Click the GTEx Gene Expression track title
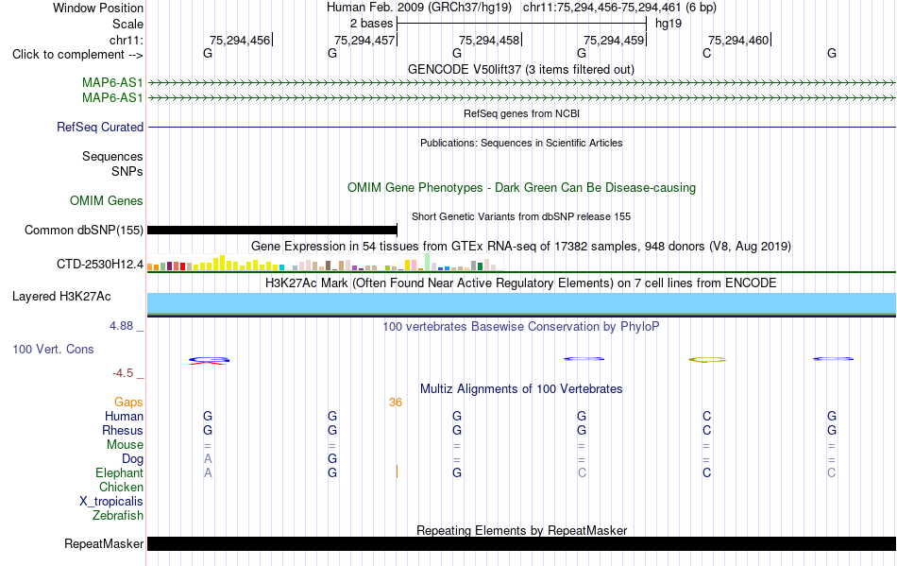 521,246
